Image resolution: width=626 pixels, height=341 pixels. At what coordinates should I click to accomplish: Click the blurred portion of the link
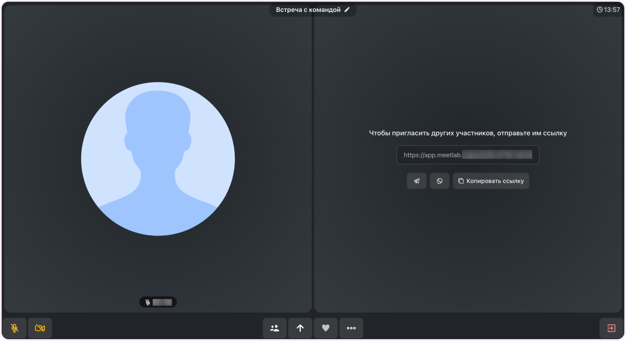coord(497,155)
